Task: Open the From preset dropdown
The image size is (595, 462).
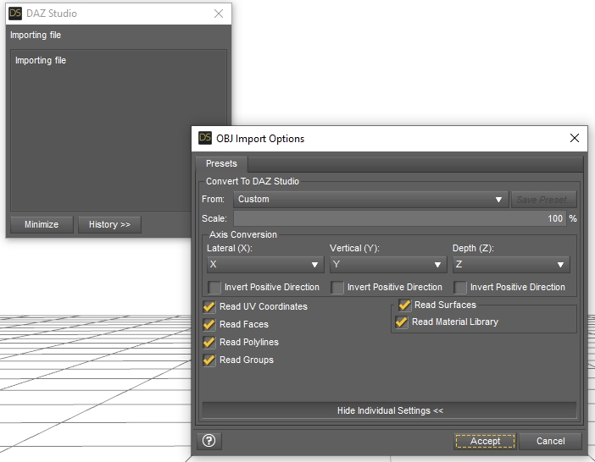Action: coord(370,199)
